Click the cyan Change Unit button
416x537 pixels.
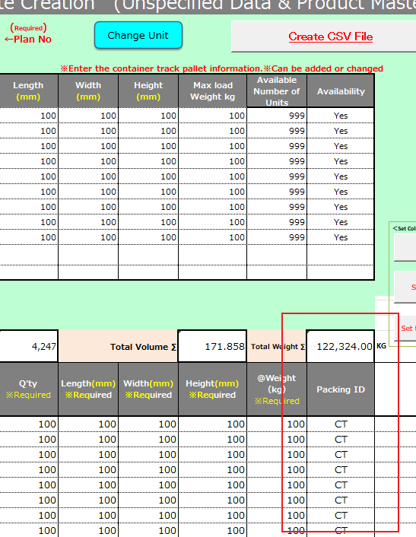click(138, 35)
